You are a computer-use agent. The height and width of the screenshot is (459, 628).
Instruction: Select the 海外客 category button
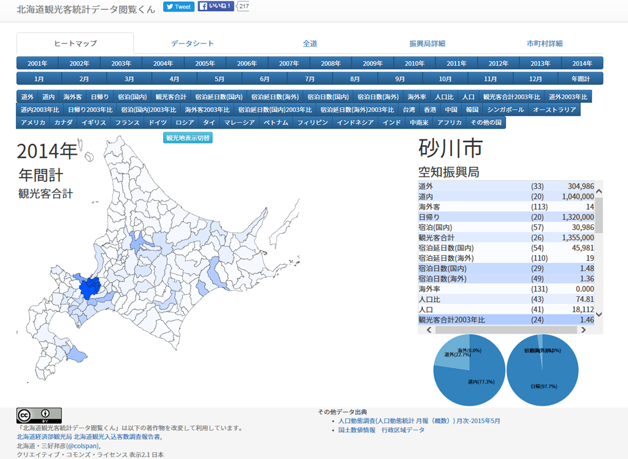[72, 97]
